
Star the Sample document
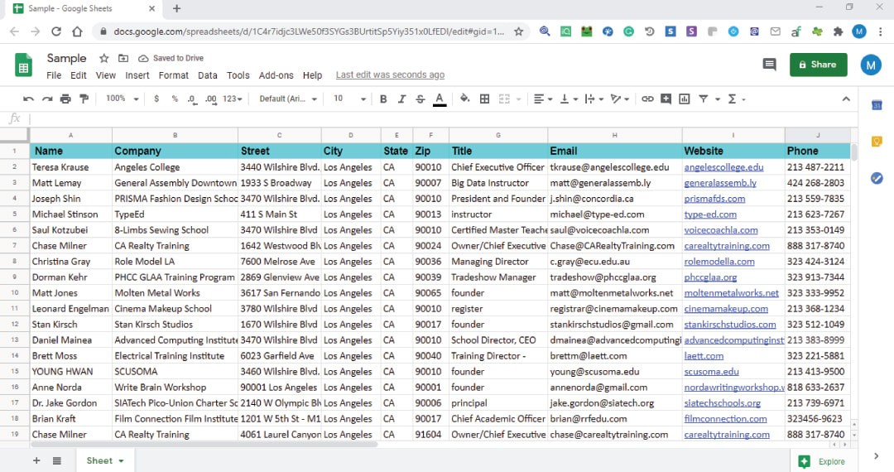(x=104, y=59)
